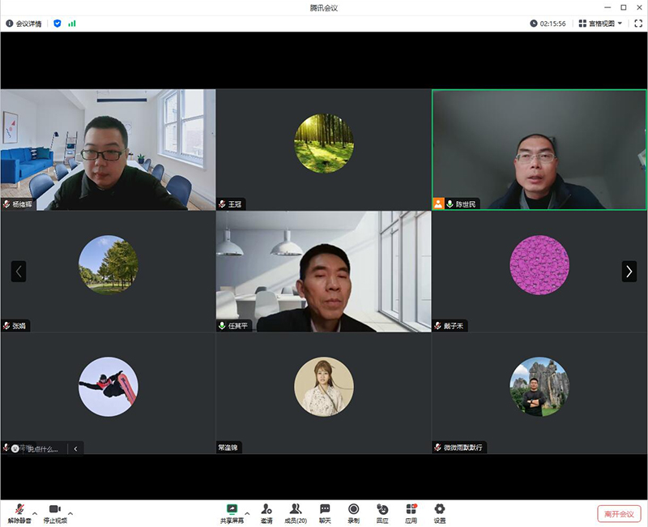
Task: Open the Chat (聊天) panel
Action: (325, 510)
